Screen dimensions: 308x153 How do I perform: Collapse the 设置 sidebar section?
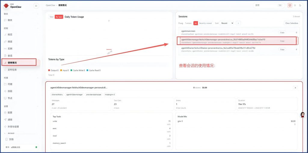37,106
